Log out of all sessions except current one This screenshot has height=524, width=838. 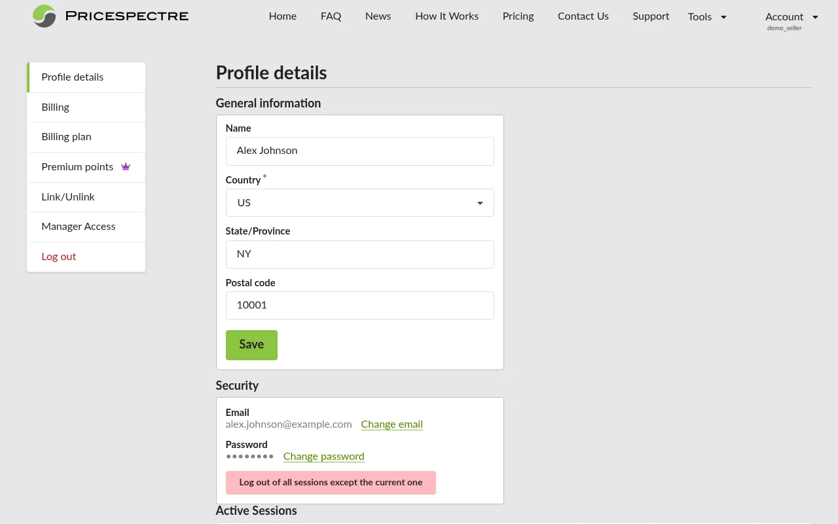331,483
